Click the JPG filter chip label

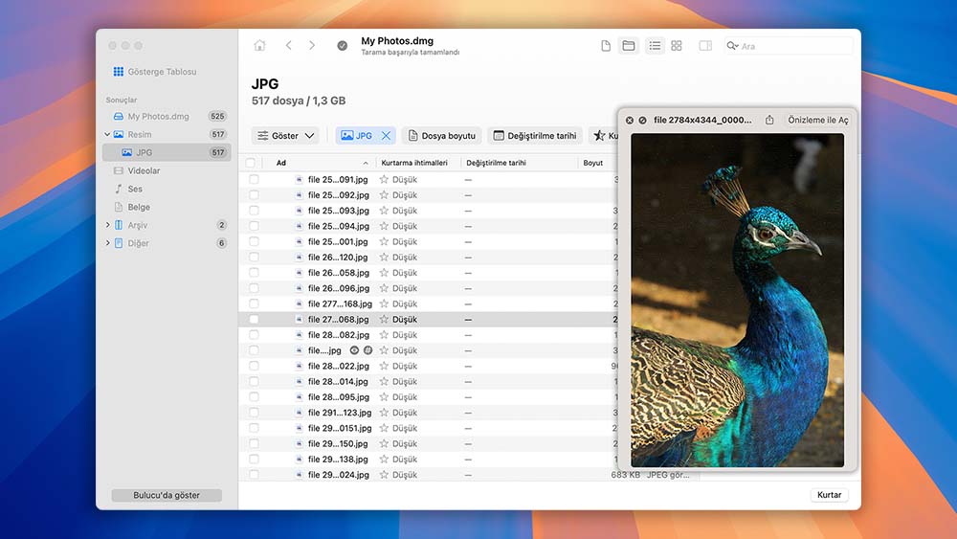(x=365, y=136)
